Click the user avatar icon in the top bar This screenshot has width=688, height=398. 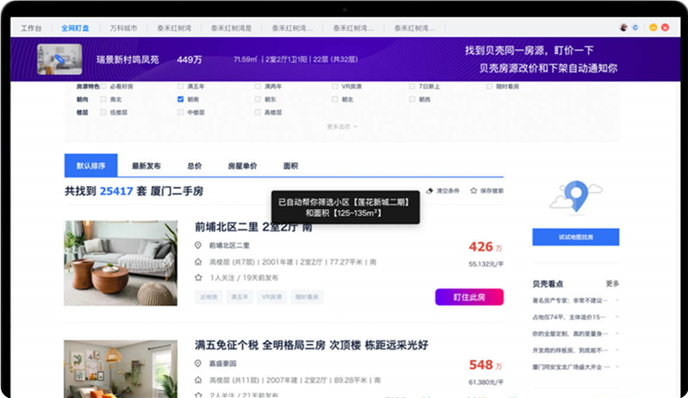click(x=623, y=27)
